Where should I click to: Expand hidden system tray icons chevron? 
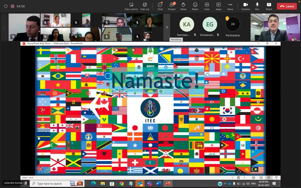tap(225, 184)
